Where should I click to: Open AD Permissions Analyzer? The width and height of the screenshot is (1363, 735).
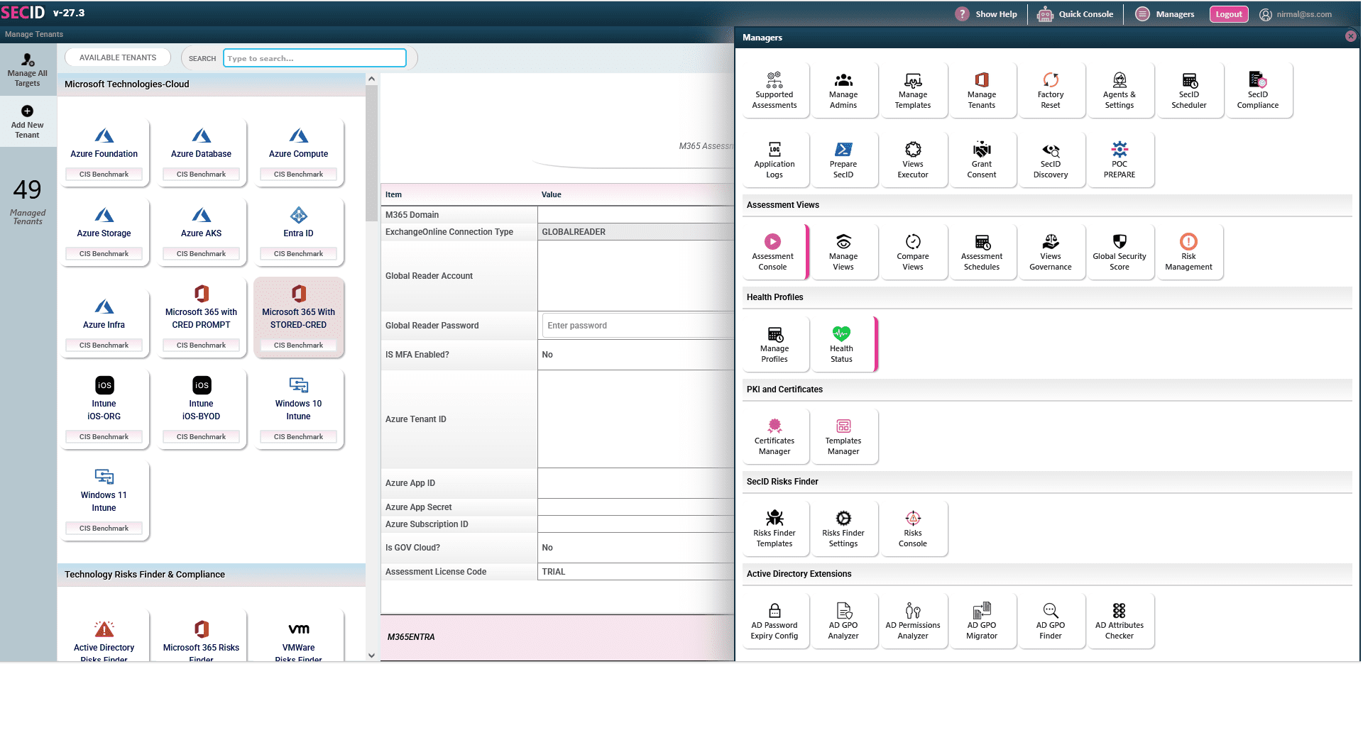(913, 621)
